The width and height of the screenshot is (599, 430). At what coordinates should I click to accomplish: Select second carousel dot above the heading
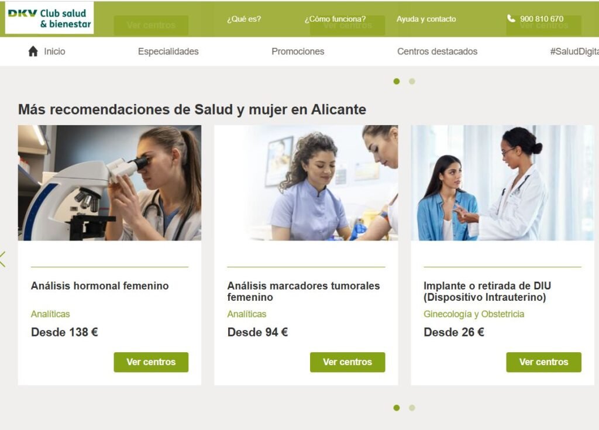pos(412,81)
